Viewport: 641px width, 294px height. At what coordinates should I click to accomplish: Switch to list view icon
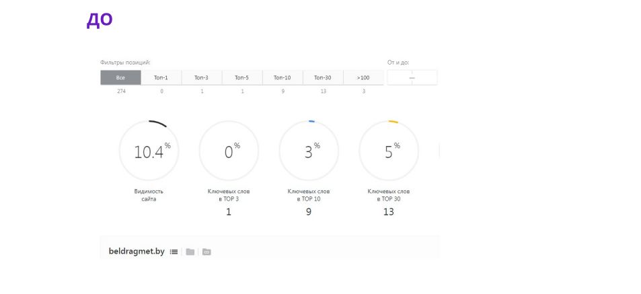coord(174,252)
